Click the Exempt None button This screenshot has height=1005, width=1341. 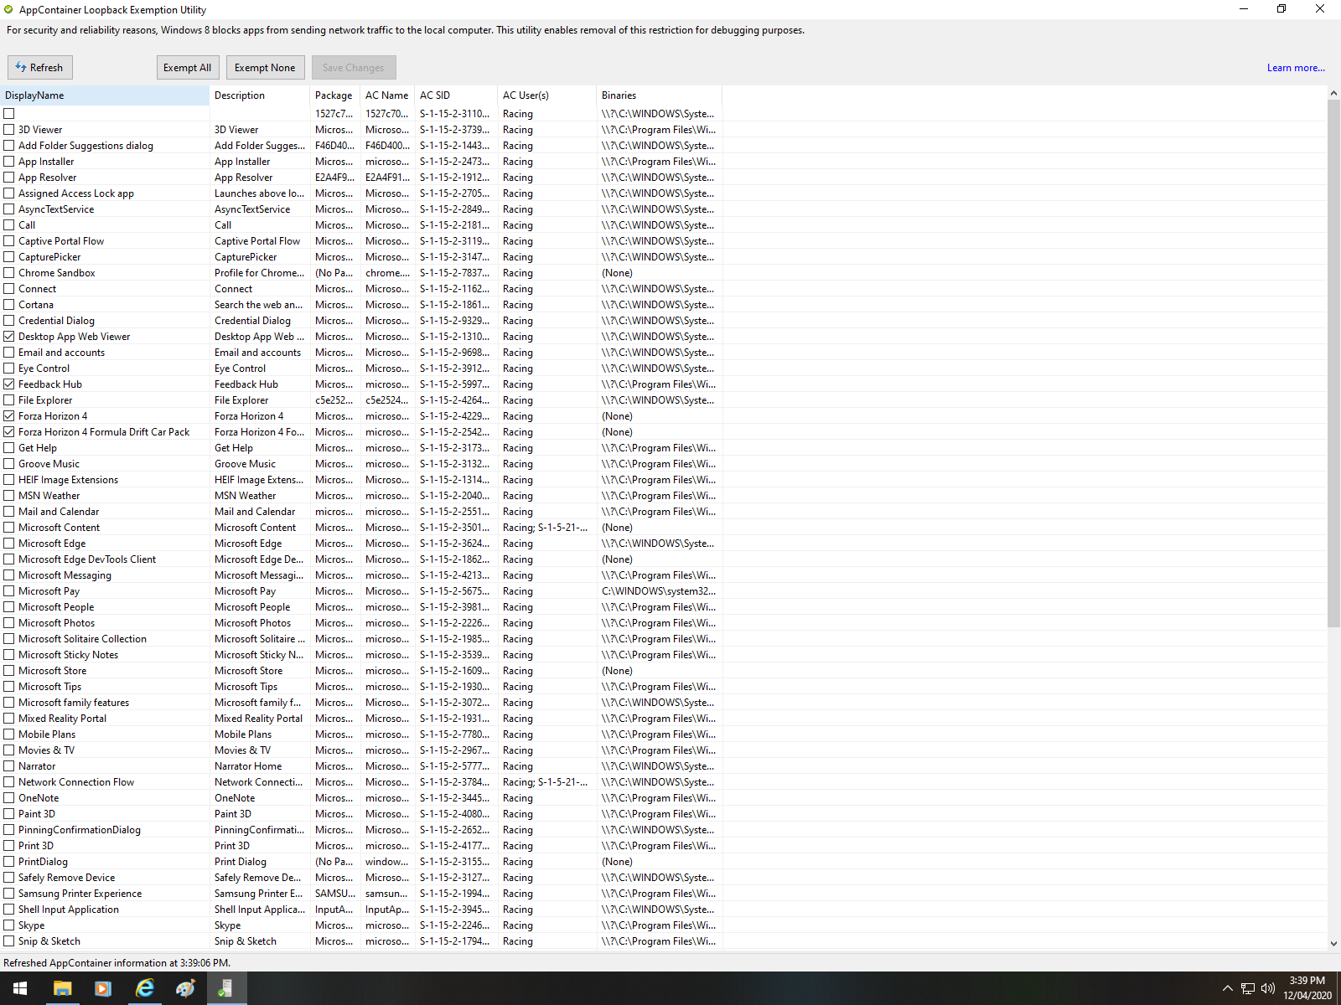[x=265, y=67]
